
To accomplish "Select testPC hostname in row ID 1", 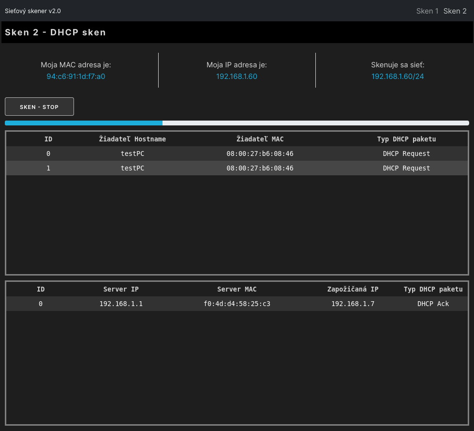I will 133,168.
